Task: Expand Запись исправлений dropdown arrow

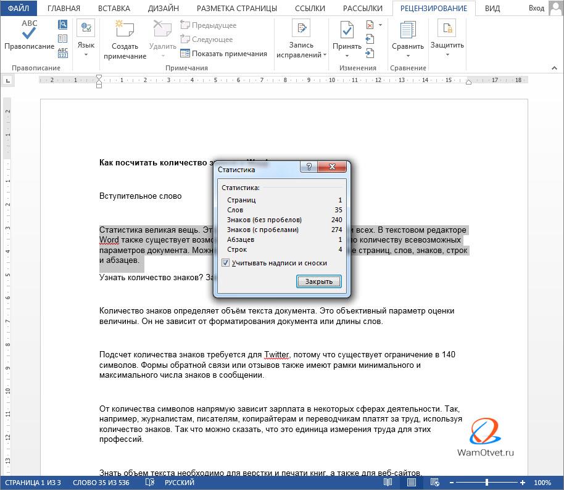Action: pyautogui.click(x=325, y=55)
